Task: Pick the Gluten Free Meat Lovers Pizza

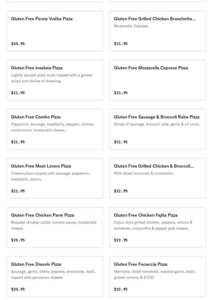Action: click(x=41, y=166)
